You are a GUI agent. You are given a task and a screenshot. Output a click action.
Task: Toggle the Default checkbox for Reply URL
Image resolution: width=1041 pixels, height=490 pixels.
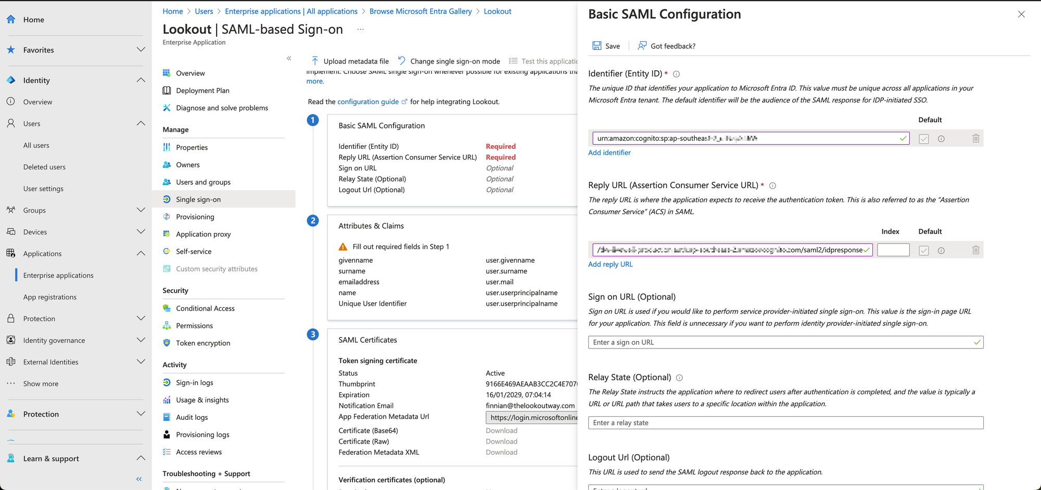pos(923,251)
